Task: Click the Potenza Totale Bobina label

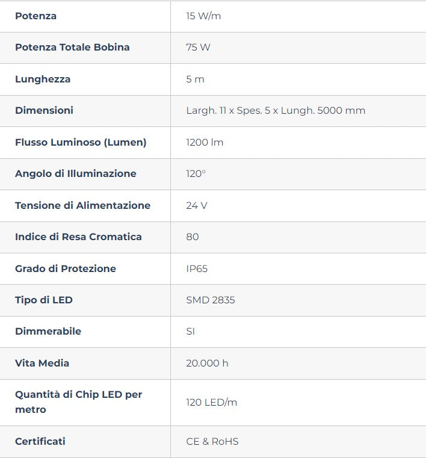Action: point(72,48)
